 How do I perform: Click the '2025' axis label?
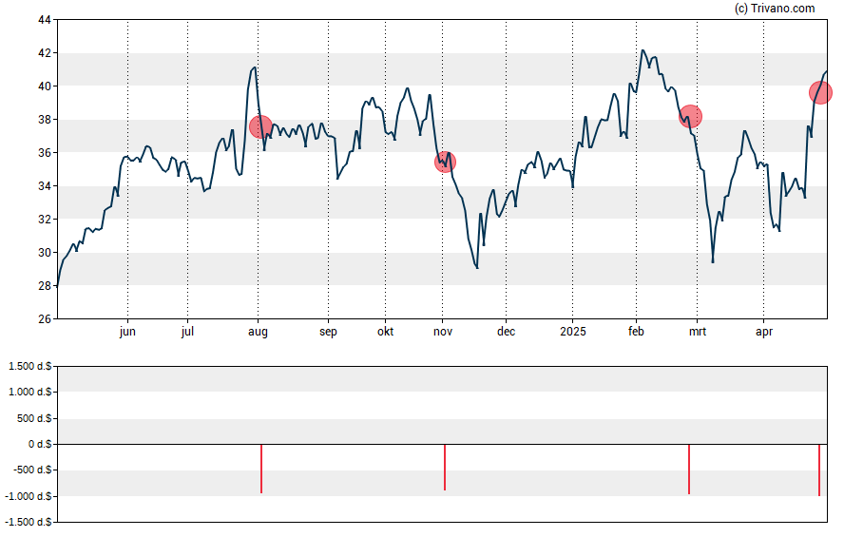[x=573, y=332]
